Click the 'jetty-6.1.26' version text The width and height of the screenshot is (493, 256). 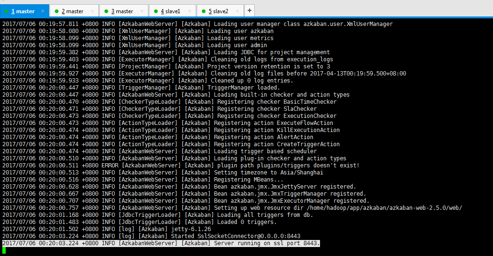point(191,229)
